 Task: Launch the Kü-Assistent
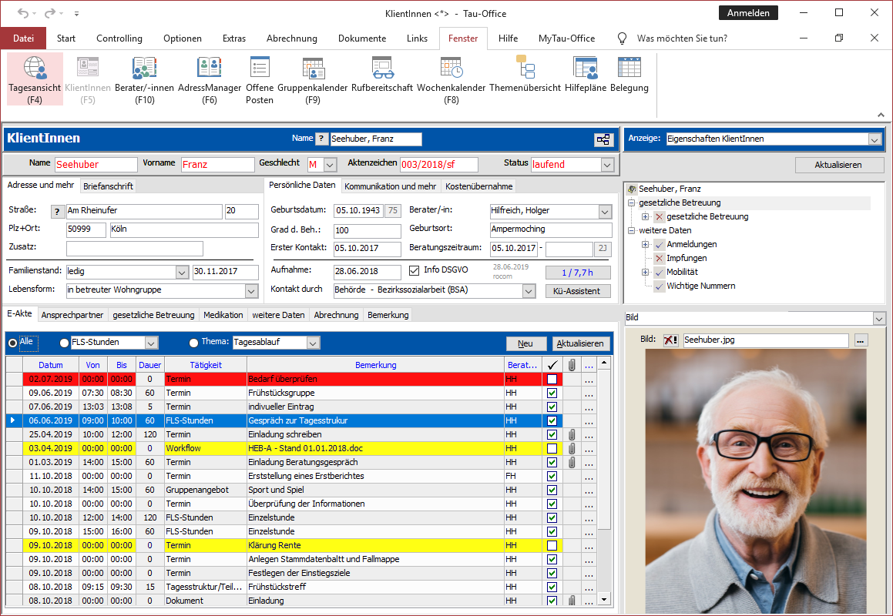[578, 290]
